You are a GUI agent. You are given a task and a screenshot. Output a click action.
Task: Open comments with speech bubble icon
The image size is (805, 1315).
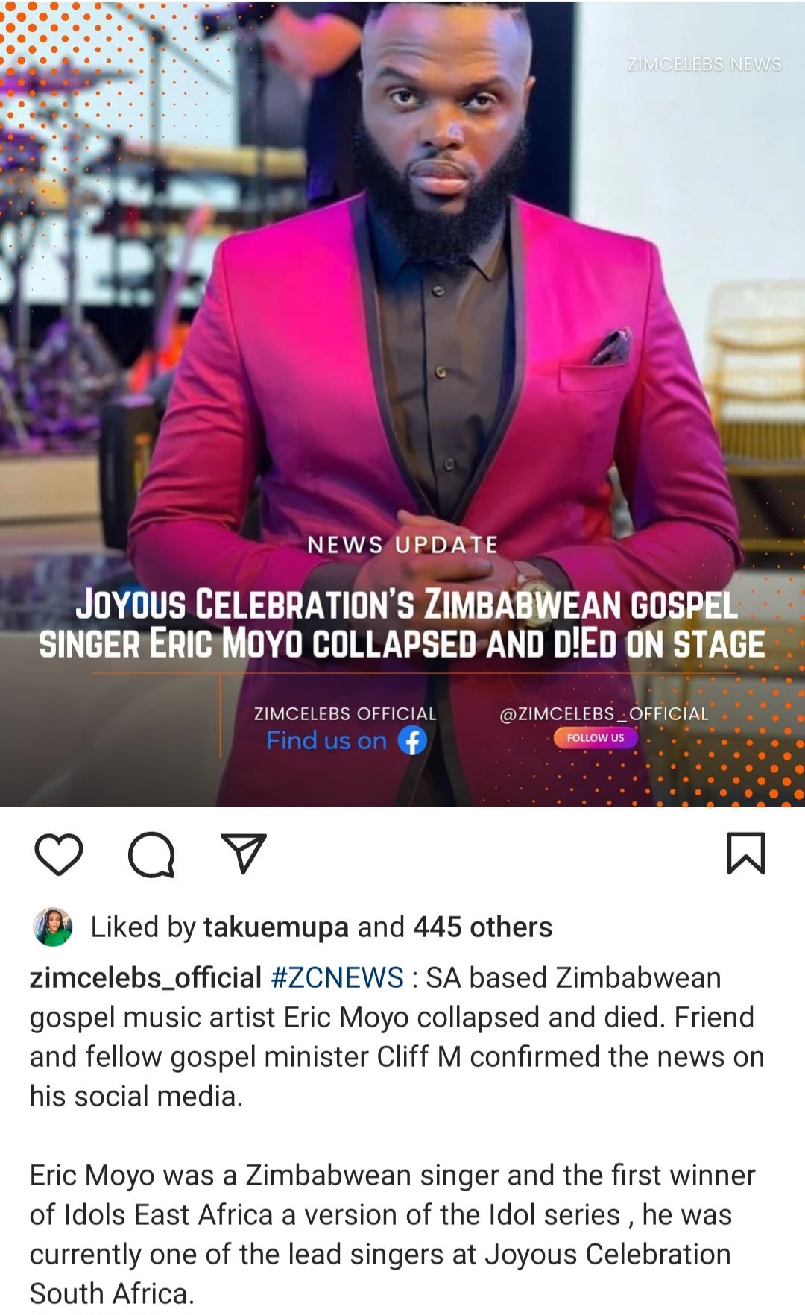(x=151, y=854)
